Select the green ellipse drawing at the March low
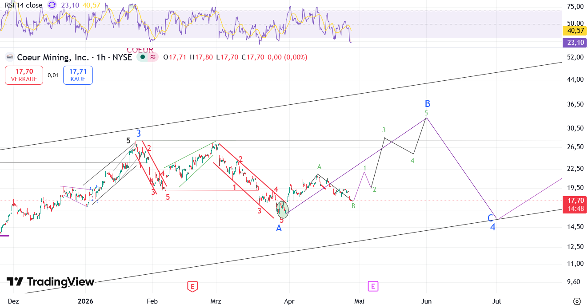588x308 pixels. tap(282, 209)
